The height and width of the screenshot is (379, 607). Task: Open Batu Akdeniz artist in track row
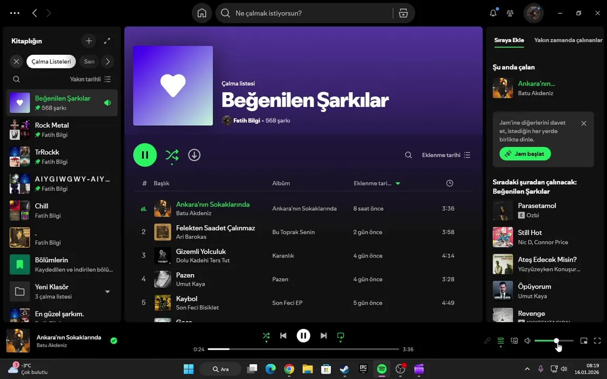pyautogui.click(x=193, y=214)
